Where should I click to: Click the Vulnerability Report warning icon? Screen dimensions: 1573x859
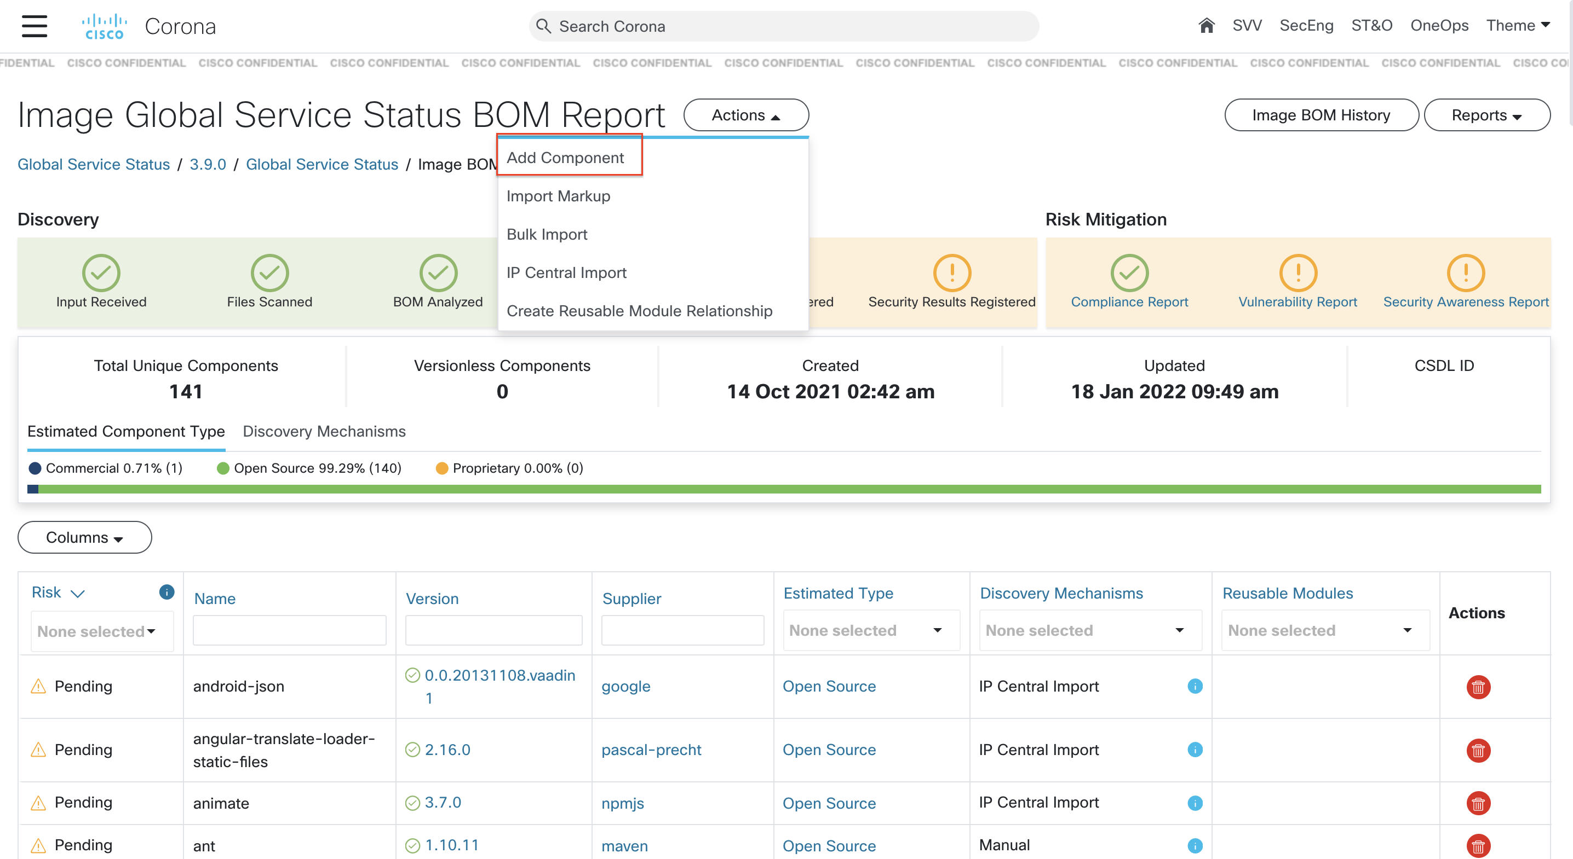1298,272
